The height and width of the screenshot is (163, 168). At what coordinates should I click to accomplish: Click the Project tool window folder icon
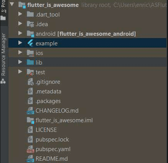click(3, 18)
